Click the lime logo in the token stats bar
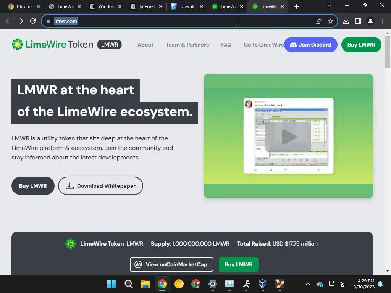 coord(71,244)
